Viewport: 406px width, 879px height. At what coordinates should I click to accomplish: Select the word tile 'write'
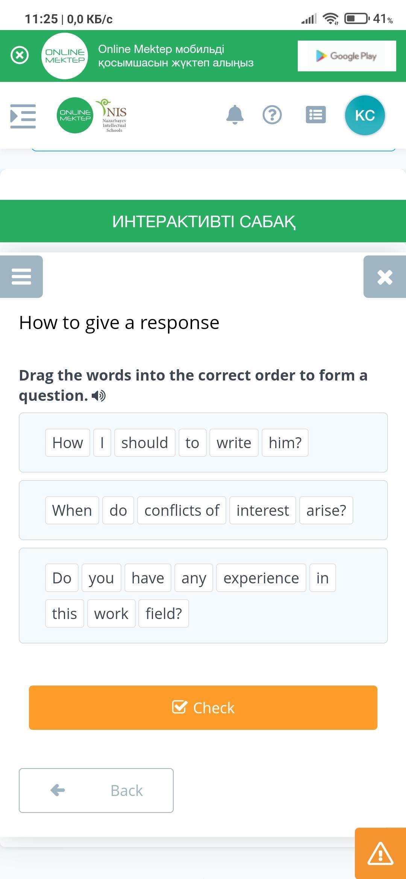click(x=234, y=443)
